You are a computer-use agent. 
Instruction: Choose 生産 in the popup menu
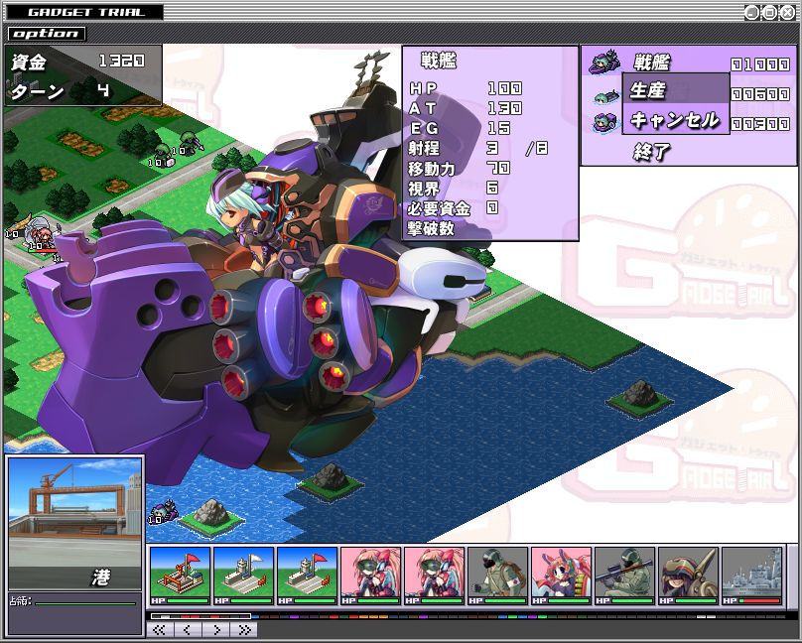coord(676,89)
